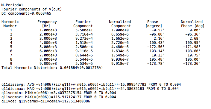The image size is (211, 109).
Task: Click the q11vcemin measurement line
Action: [x=59, y=93]
